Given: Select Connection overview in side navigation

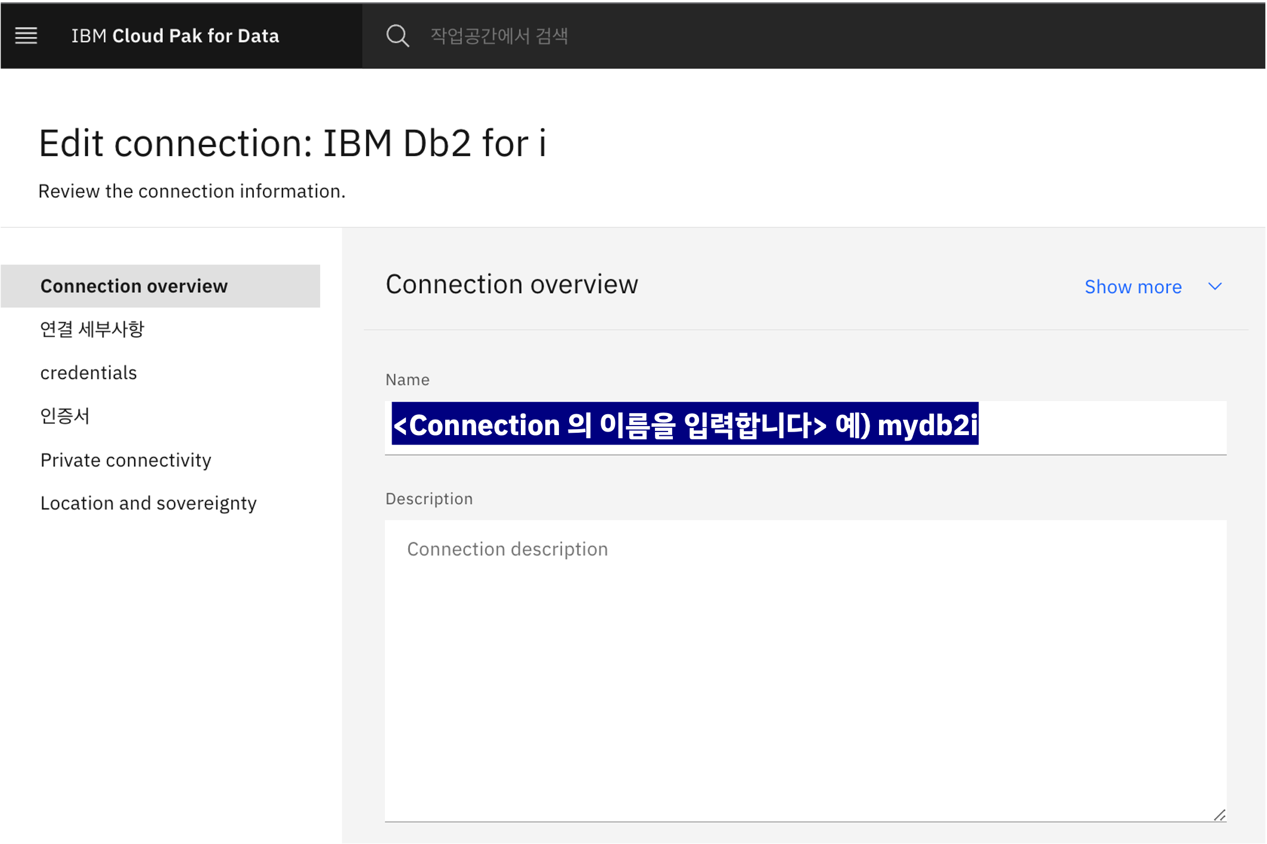Looking at the screenshot, I should [134, 286].
